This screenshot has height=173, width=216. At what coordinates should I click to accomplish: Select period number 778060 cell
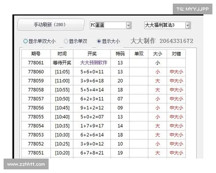[x=36, y=72]
